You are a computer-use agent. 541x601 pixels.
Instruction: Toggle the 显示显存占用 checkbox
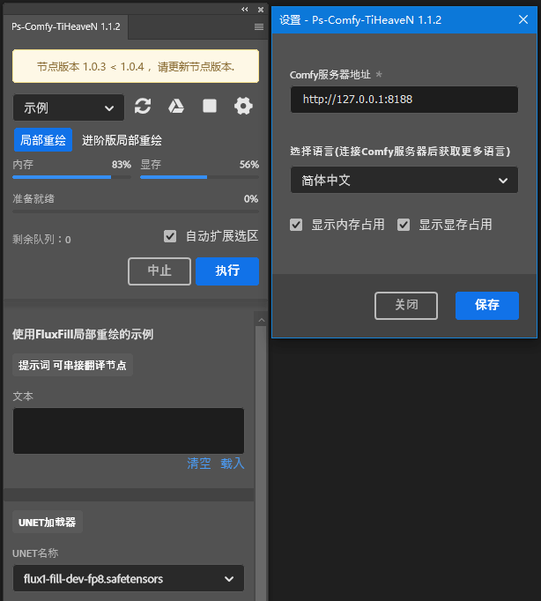[404, 225]
